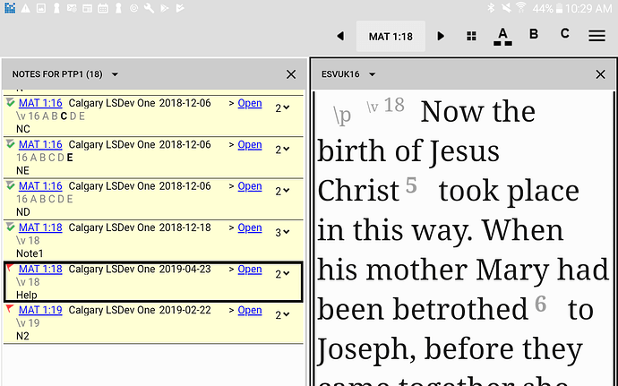
Task: Open the NC note via its Open link
Action: pyautogui.click(x=250, y=103)
